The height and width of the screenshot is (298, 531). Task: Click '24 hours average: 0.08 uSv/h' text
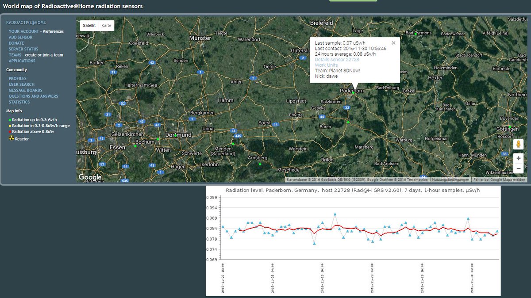(345, 54)
